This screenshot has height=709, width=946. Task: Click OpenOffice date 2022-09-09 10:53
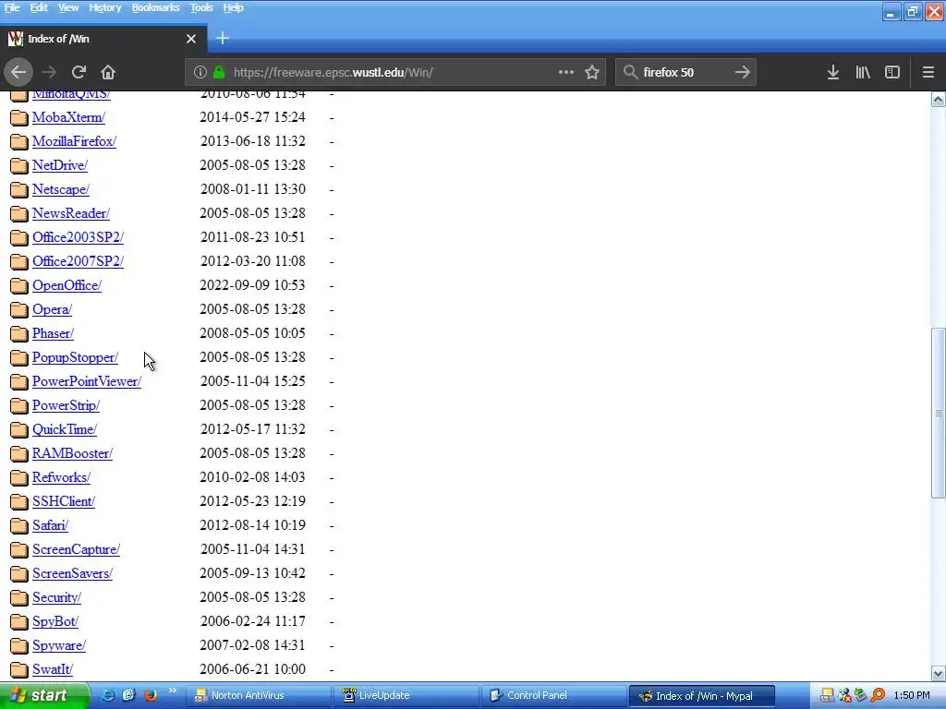coord(253,285)
